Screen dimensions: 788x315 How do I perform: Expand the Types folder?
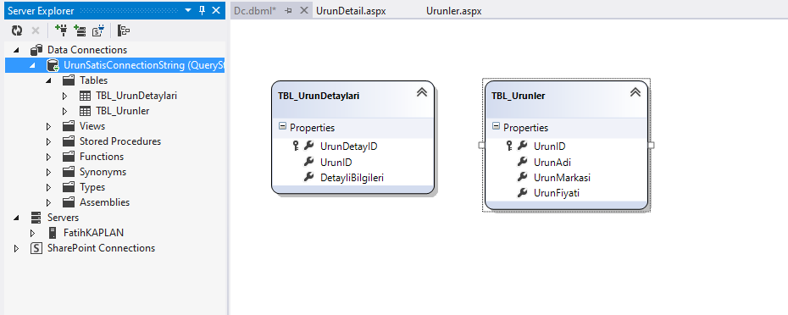[49, 187]
